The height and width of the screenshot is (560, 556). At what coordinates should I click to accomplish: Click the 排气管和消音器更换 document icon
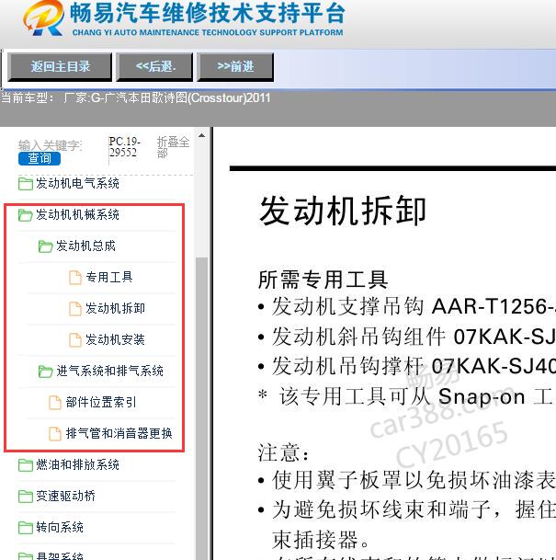pos(55,434)
